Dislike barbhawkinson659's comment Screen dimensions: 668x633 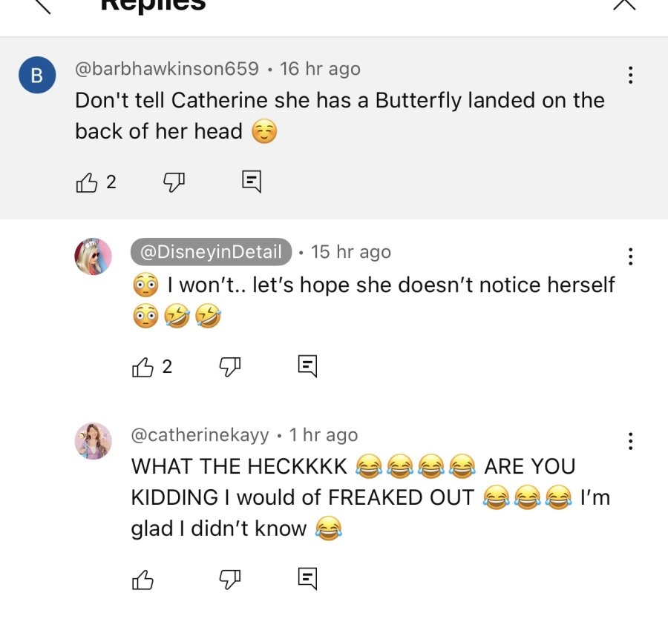[174, 182]
